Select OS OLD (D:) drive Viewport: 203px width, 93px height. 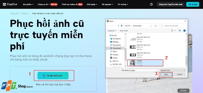coord(116,64)
